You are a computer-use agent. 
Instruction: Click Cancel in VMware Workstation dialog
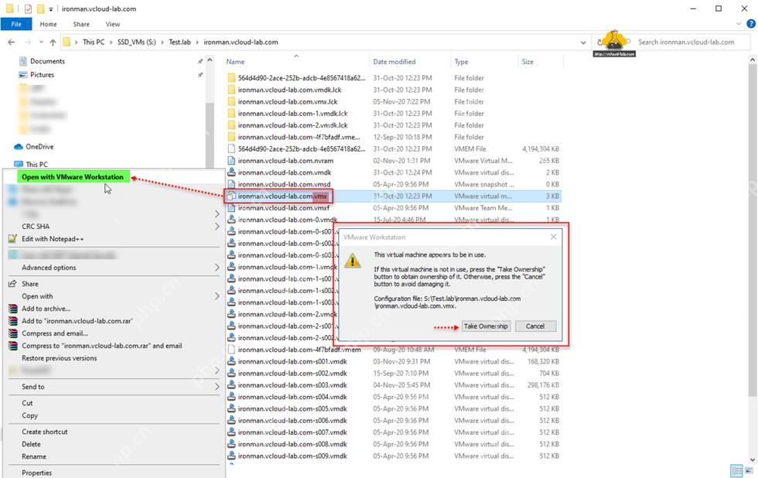[535, 326]
